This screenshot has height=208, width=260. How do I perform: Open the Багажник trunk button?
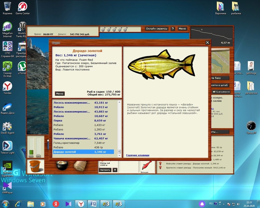point(221,92)
